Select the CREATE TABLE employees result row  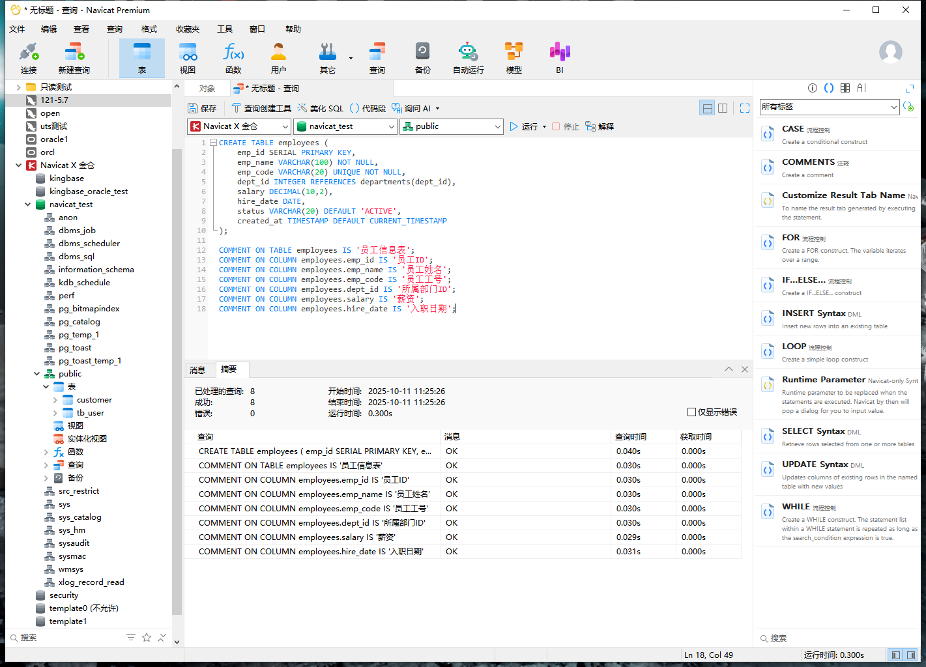click(463, 451)
